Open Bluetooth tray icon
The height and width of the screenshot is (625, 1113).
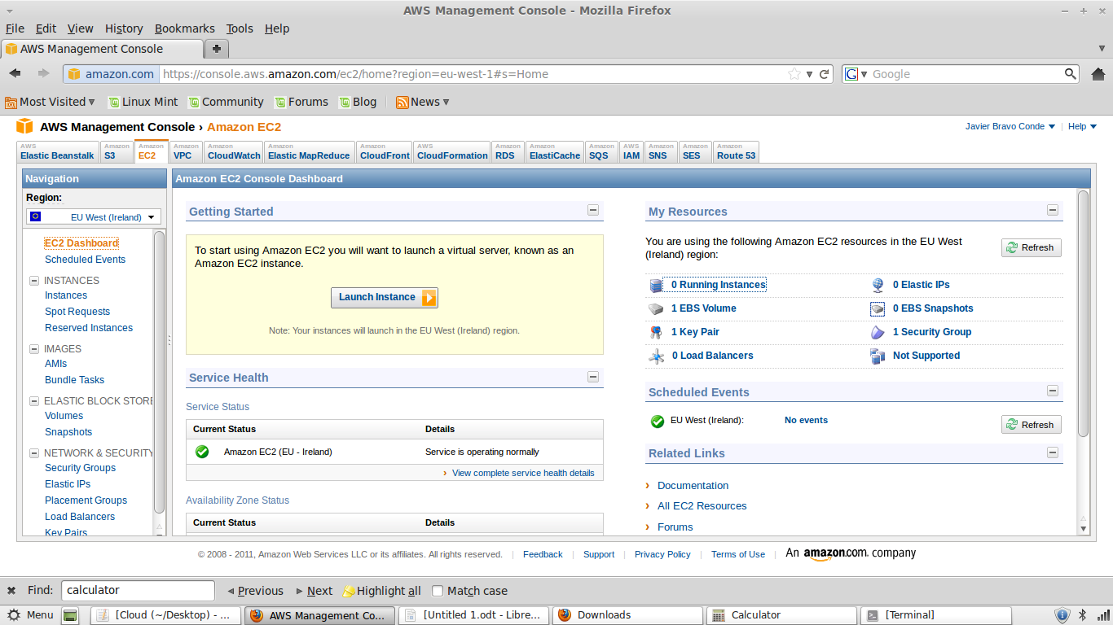click(x=1083, y=615)
